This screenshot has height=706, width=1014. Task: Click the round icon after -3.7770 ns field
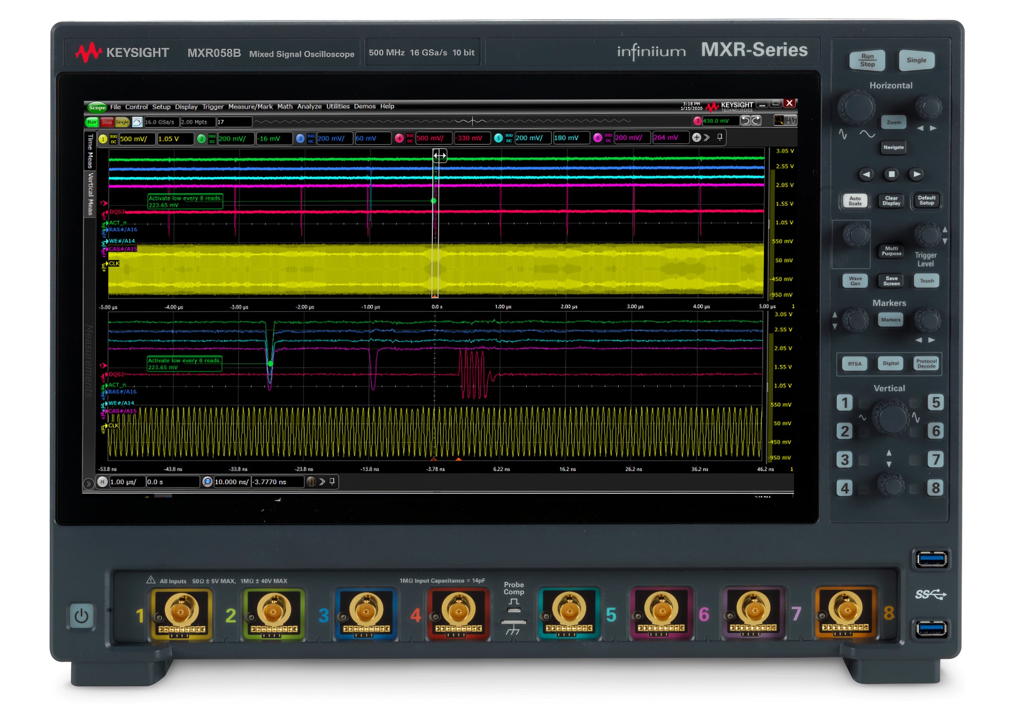tap(311, 481)
